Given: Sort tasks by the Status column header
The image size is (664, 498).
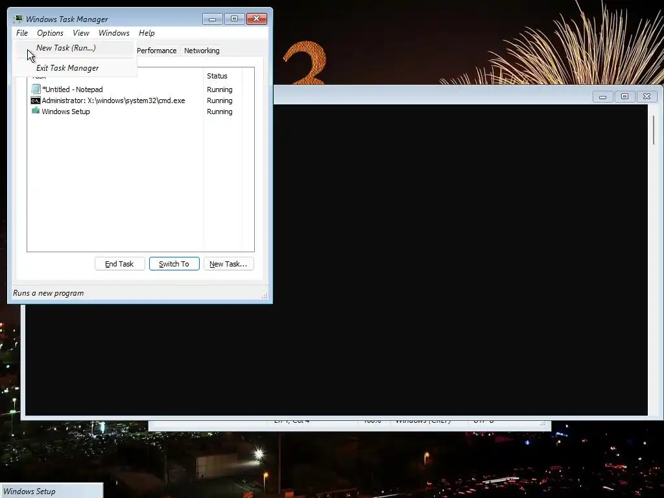Looking at the screenshot, I should tap(223, 76).
